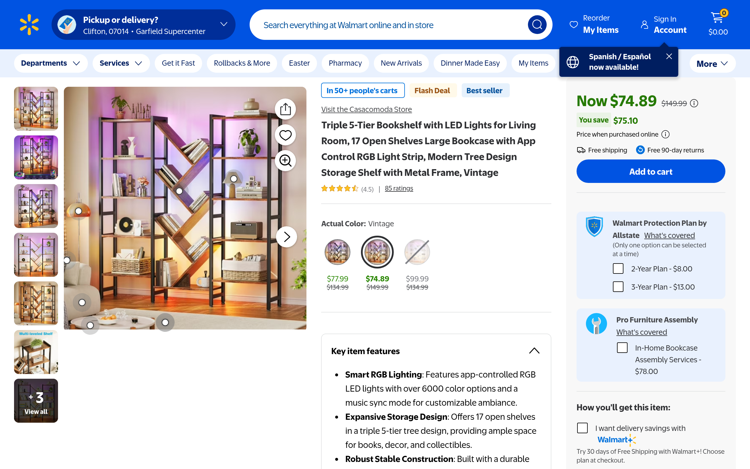Check the 3-Year Plan - $13.00 option
This screenshot has width=750, height=469.
click(618, 287)
